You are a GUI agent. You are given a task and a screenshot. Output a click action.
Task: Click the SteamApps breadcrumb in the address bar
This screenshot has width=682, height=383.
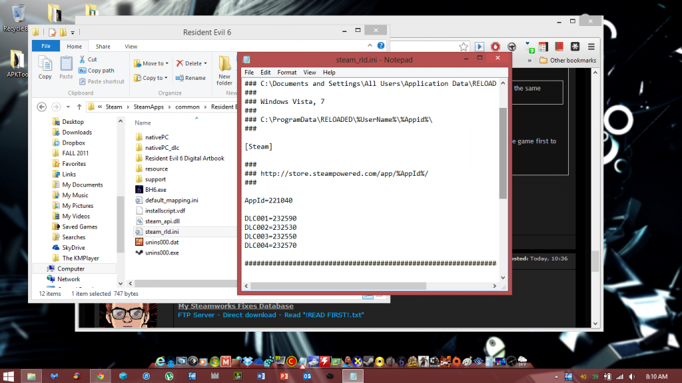tap(149, 107)
